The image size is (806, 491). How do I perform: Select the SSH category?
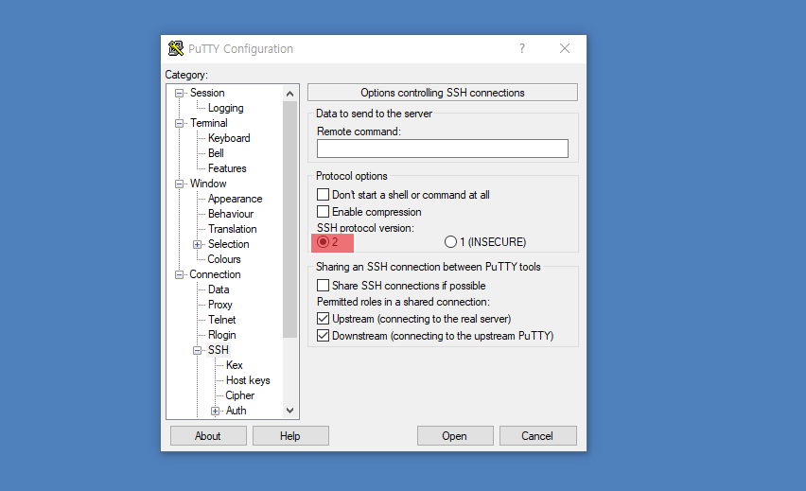(219, 350)
